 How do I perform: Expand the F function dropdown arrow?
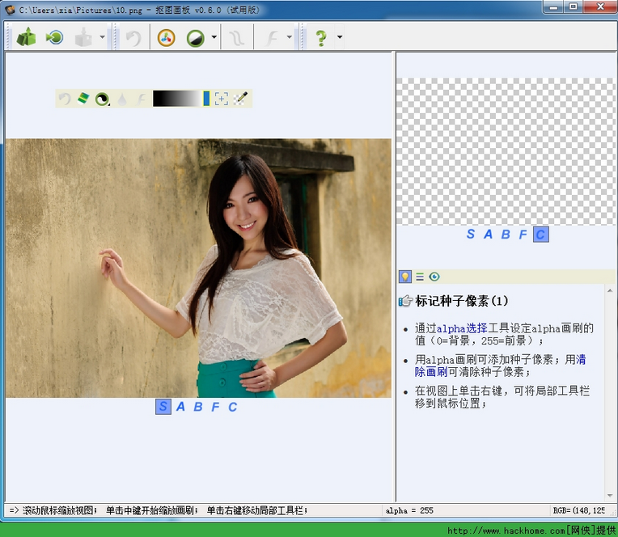click(x=290, y=37)
